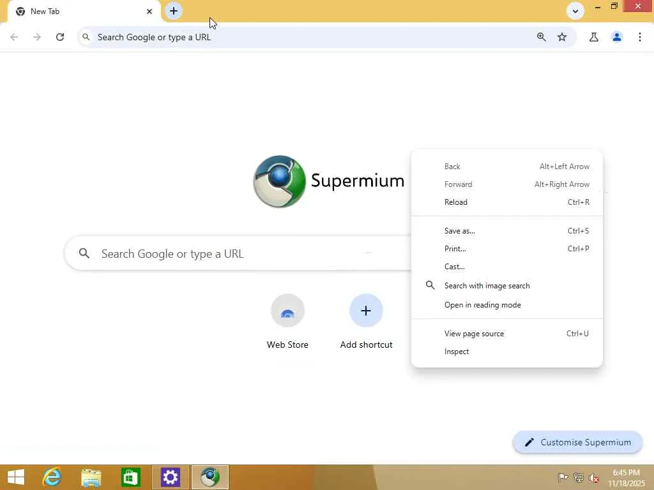Choose Search with image search entry
Viewport: 654px width, 490px height.
click(506, 286)
